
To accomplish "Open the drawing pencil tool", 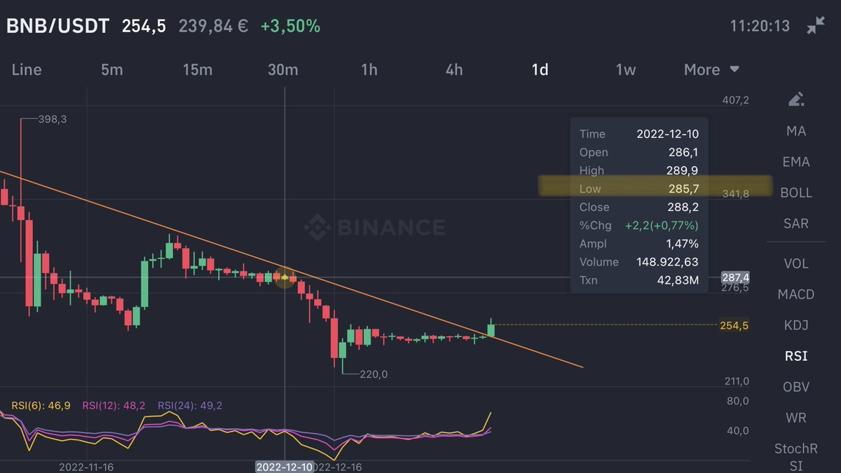I will (796, 100).
